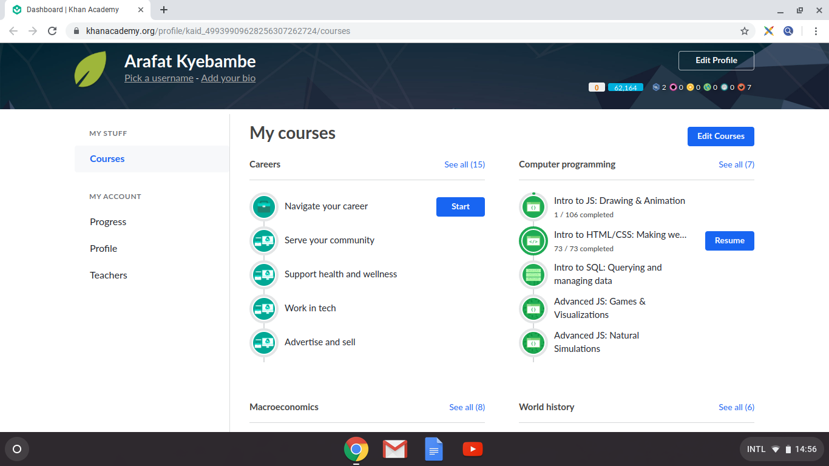See all 8 Macroeconomics courses
This screenshot has width=829, height=466.
click(x=467, y=407)
